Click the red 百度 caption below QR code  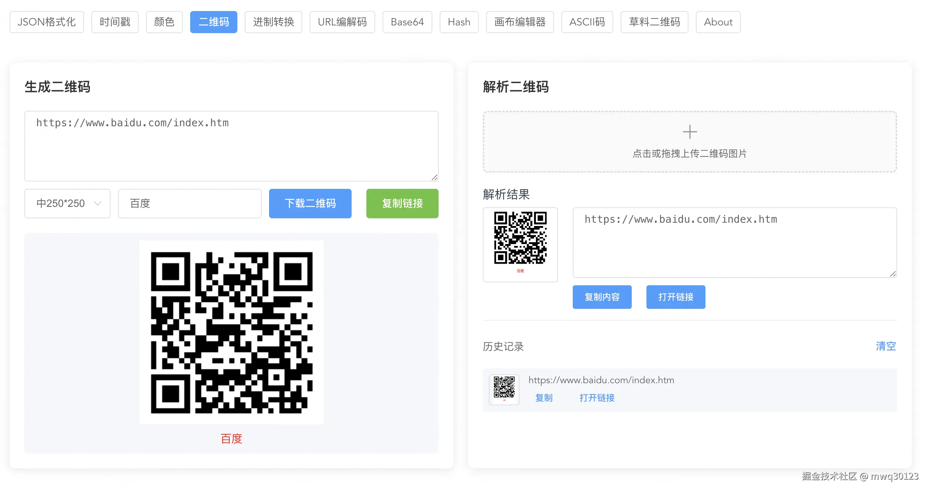tap(231, 439)
